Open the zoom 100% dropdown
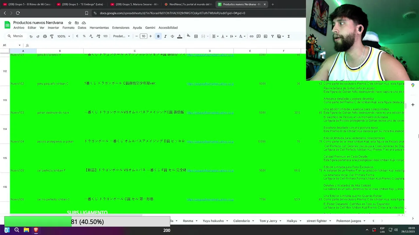The width and height of the screenshot is (419, 235). [x=64, y=36]
